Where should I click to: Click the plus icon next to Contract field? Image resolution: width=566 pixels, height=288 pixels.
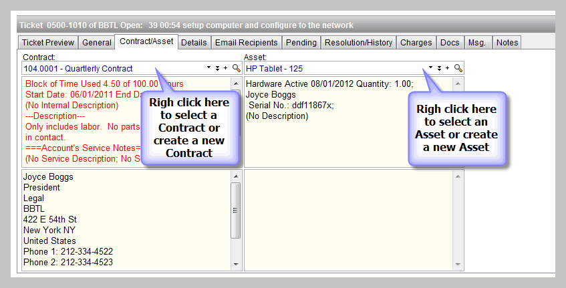click(x=226, y=68)
